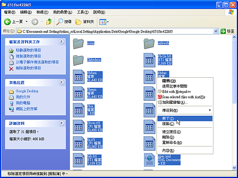Click the Windows logo in the menu bar corner
This screenshot has height=178, width=238.
pos(231,12)
